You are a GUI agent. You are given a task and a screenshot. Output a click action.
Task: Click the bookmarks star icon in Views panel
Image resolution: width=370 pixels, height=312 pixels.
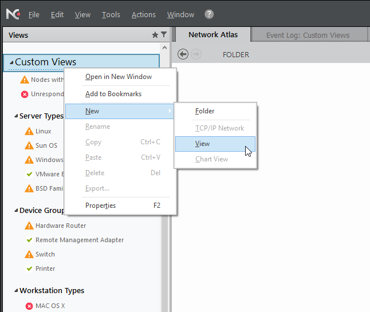(155, 35)
